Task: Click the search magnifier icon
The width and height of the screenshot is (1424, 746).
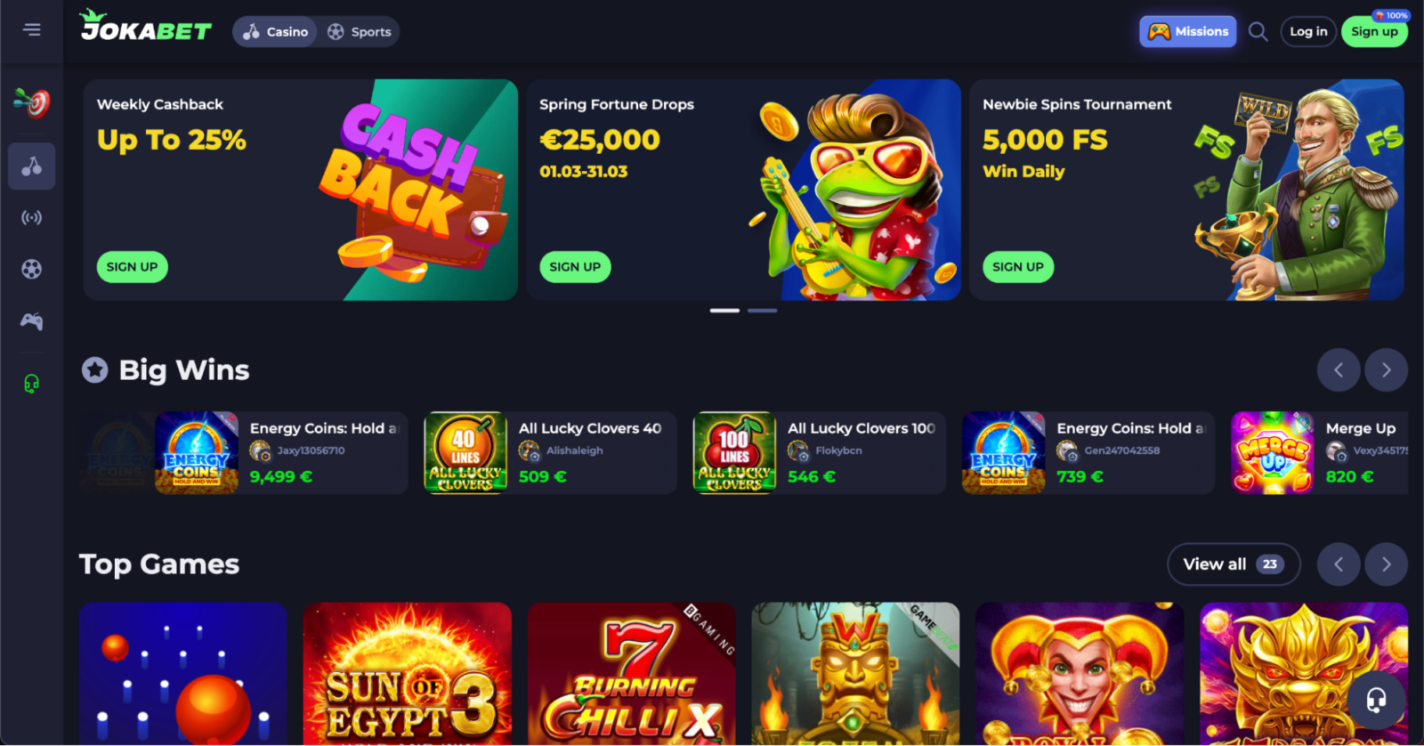Action: tap(1258, 32)
